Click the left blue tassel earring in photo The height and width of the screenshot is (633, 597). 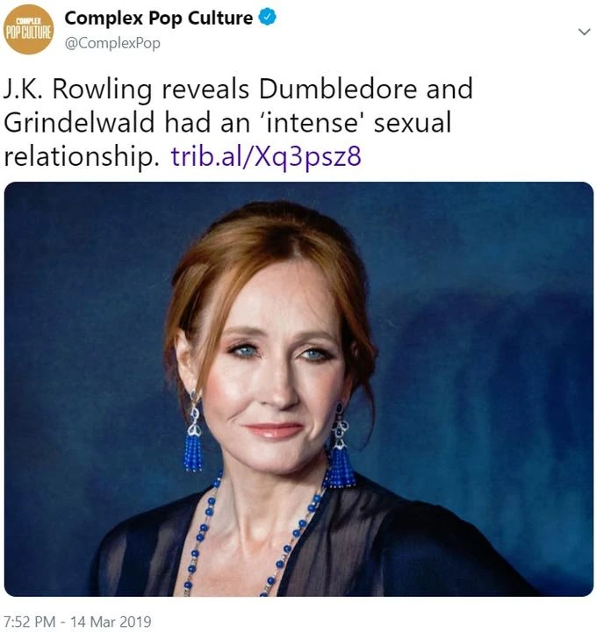click(x=194, y=432)
